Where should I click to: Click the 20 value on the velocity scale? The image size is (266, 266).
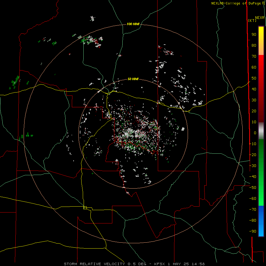(254, 111)
